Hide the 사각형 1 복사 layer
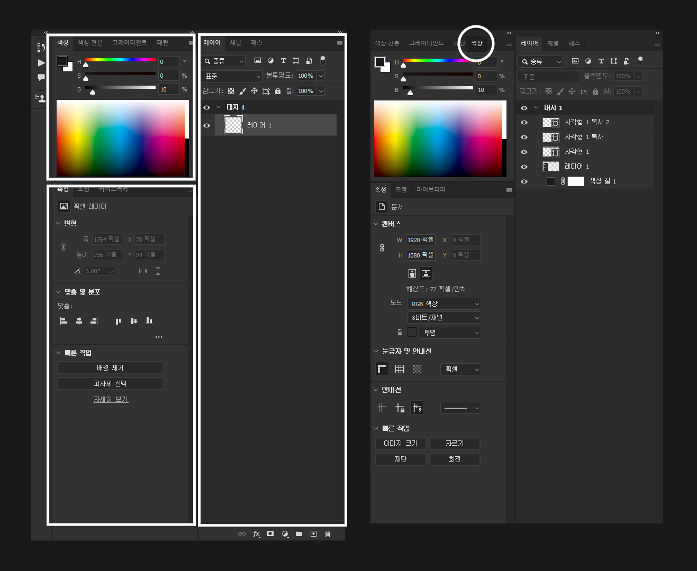 tap(524, 137)
